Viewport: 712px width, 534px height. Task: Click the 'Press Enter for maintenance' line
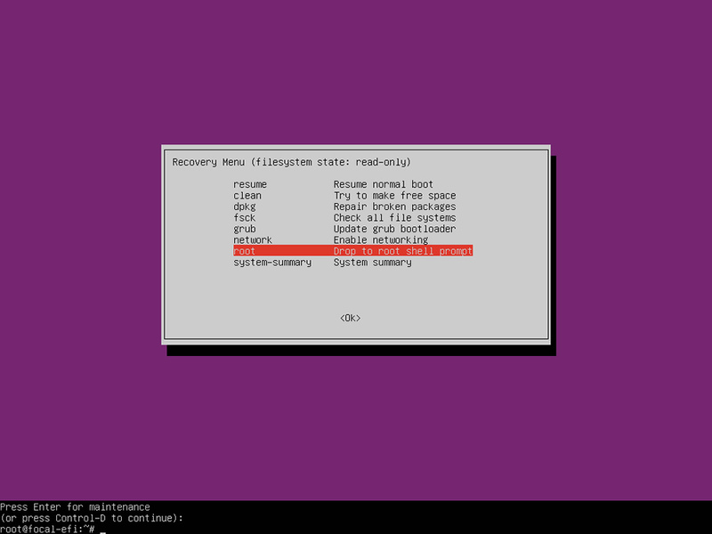click(x=75, y=506)
